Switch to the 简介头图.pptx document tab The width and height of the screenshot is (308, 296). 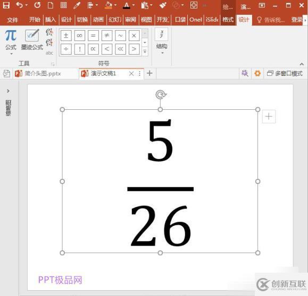pos(43,74)
